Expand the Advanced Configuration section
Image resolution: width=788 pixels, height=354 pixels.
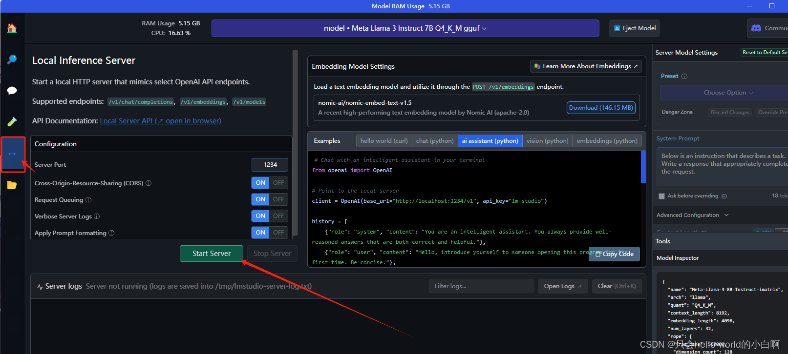tap(692, 215)
